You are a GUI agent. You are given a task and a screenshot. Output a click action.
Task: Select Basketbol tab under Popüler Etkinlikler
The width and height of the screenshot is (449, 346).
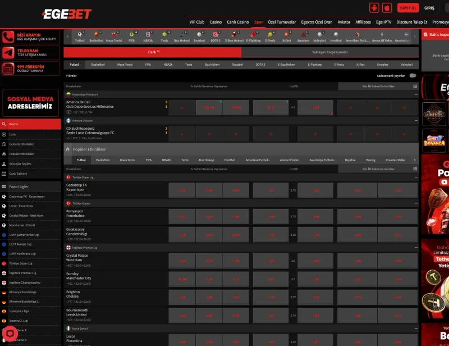click(103, 160)
